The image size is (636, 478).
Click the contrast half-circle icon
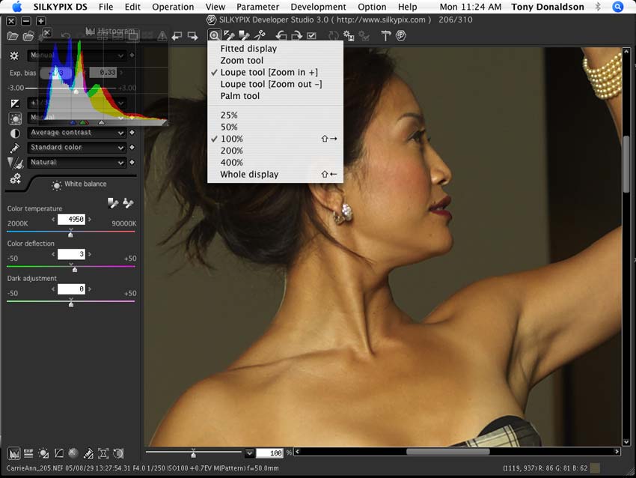tap(15, 133)
